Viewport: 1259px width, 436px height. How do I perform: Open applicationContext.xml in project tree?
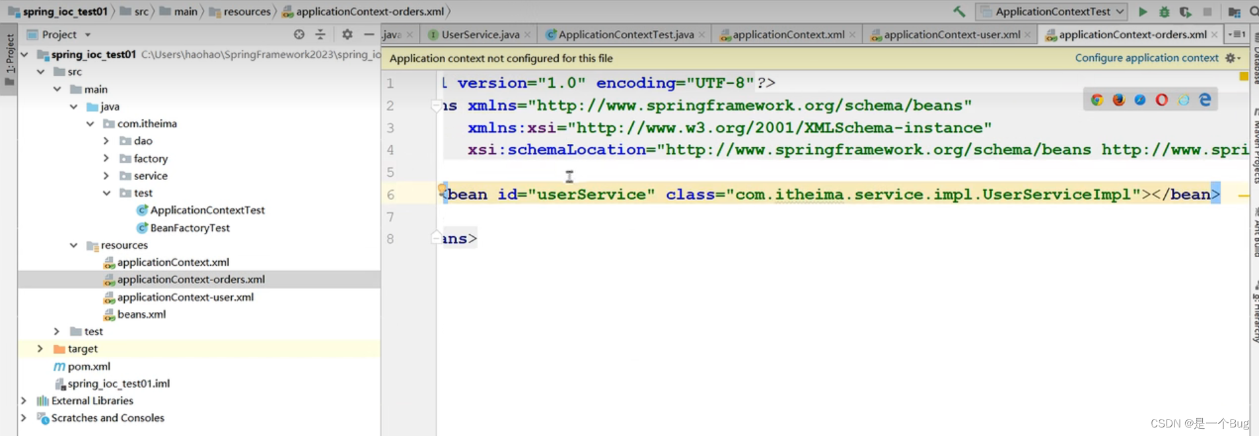coord(166,262)
